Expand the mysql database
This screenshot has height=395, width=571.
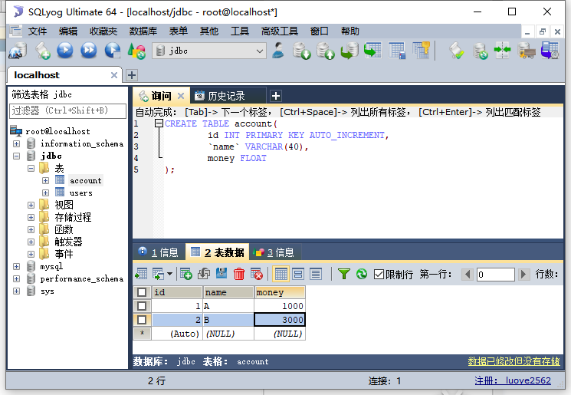pyautogui.click(x=16, y=266)
